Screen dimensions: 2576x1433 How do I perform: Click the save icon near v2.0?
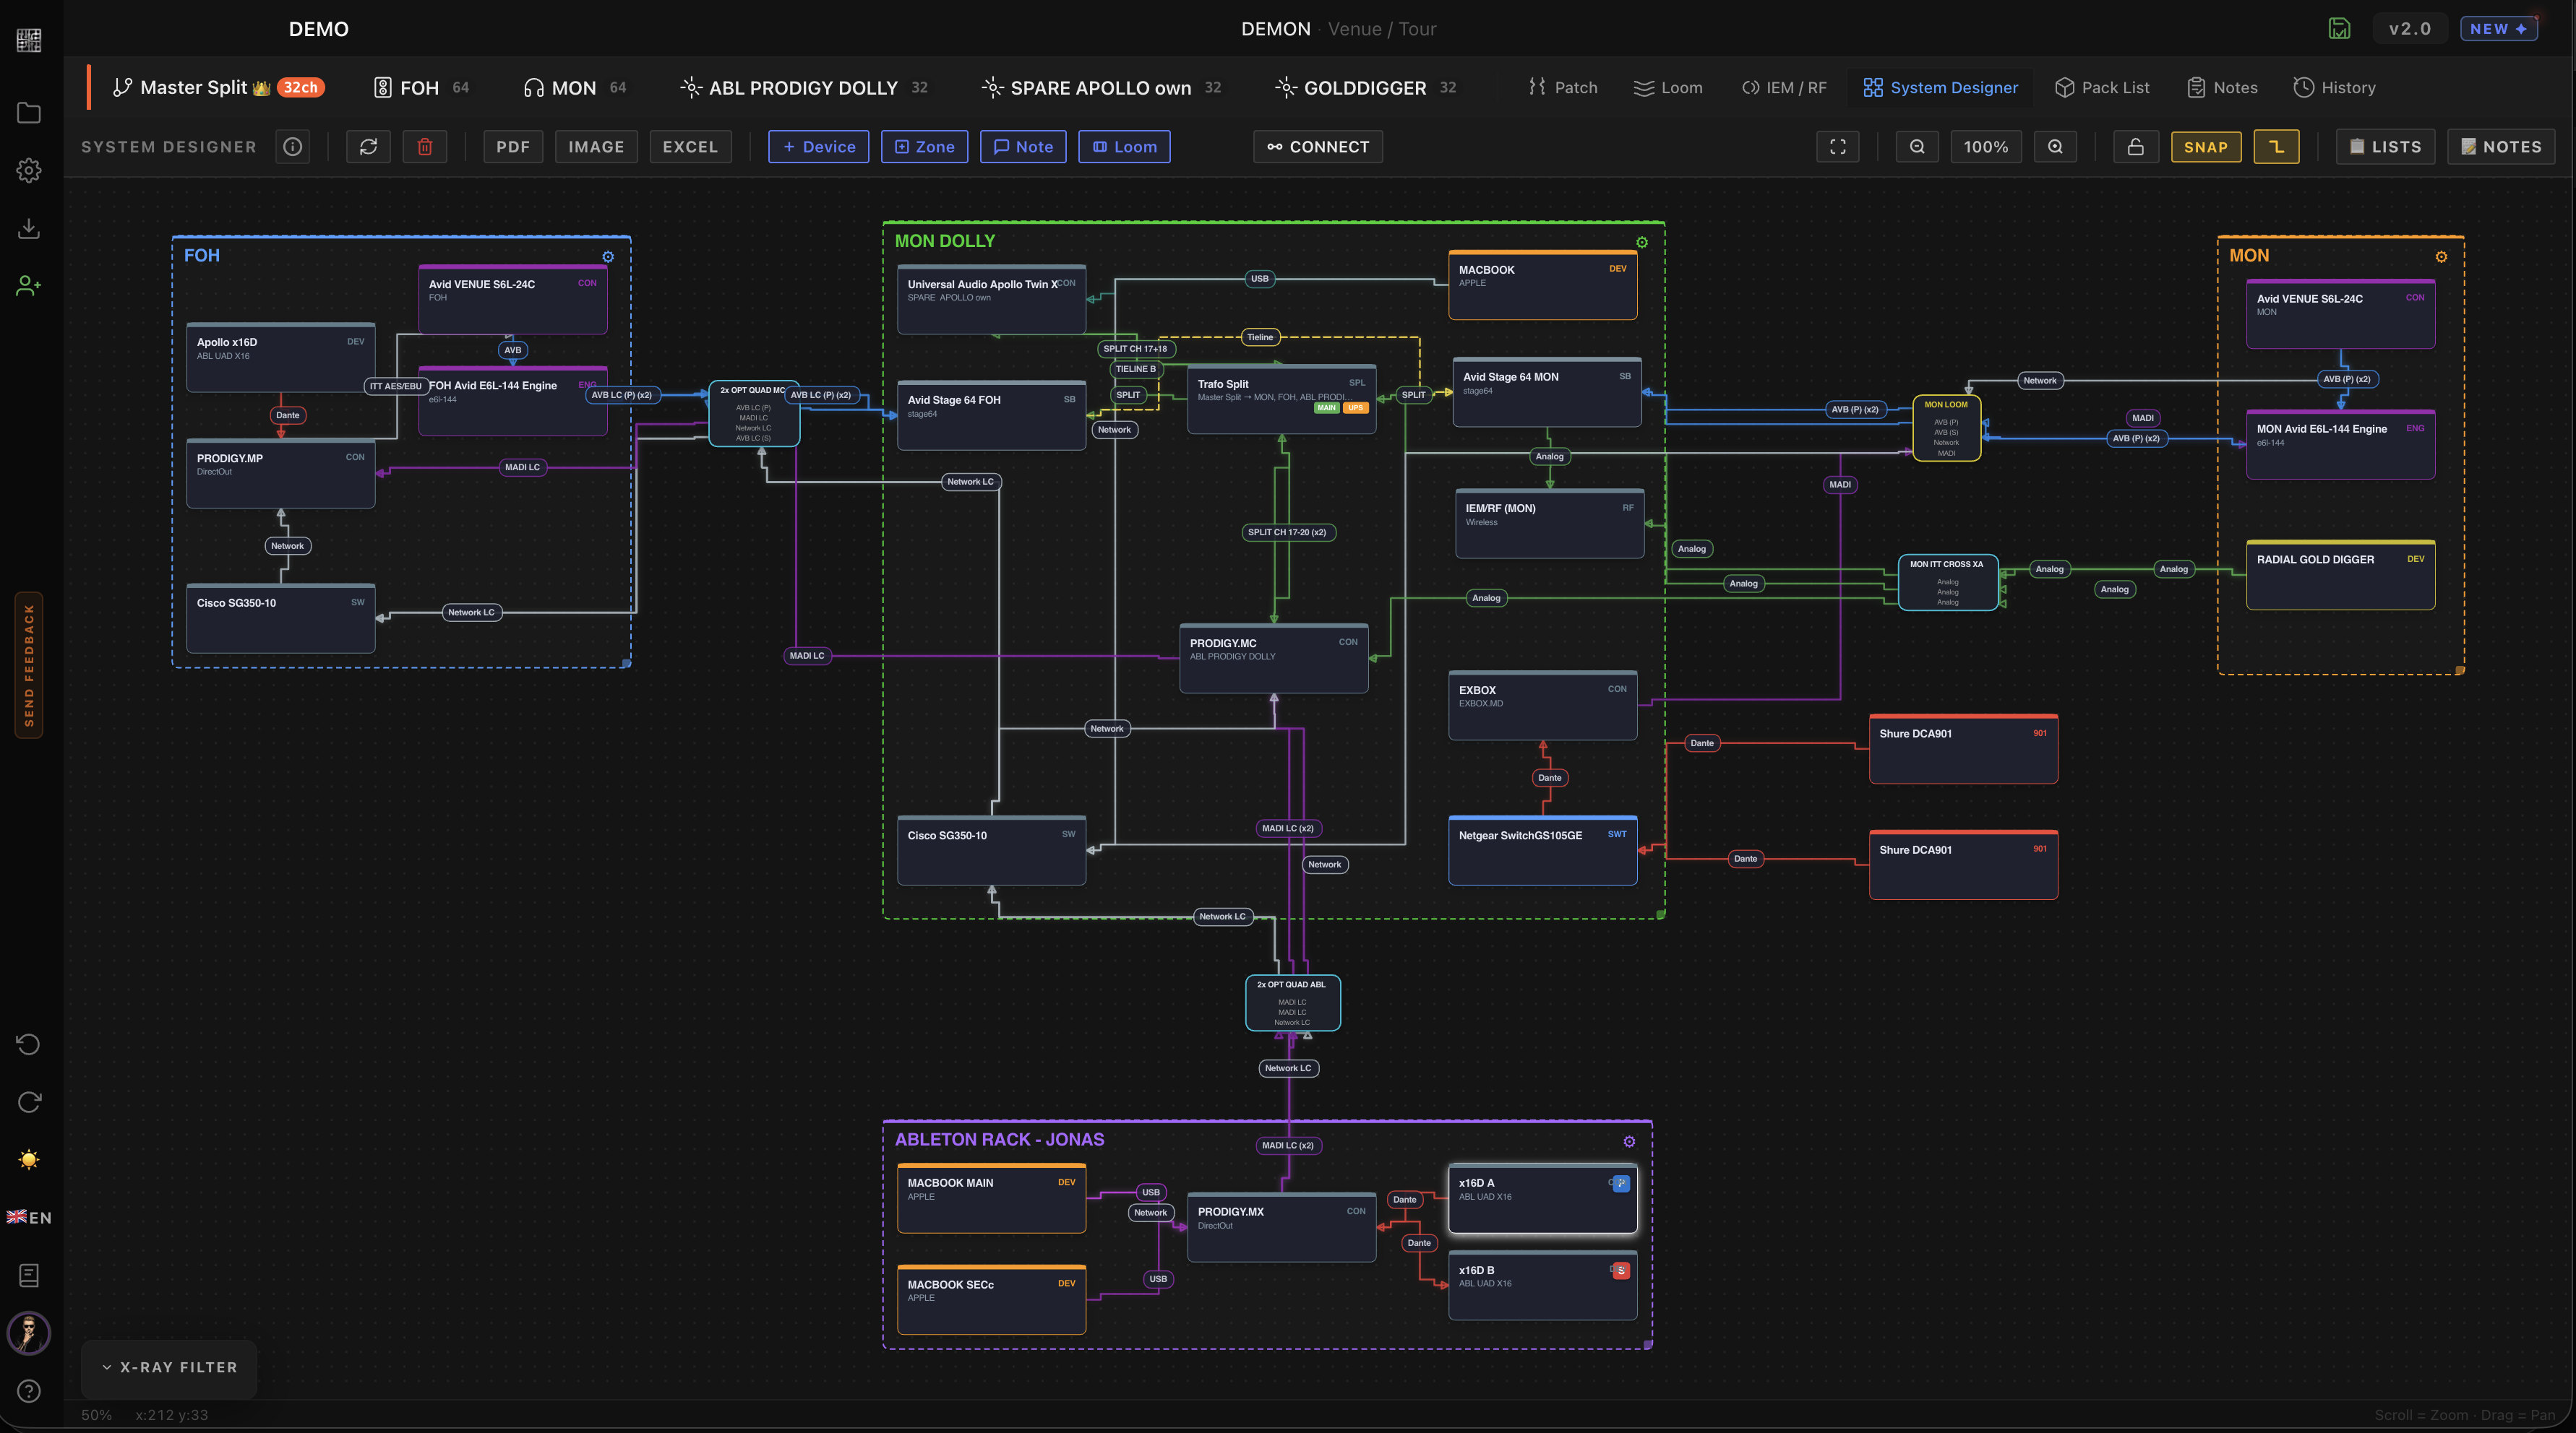(x=2339, y=29)
